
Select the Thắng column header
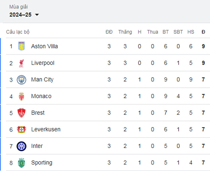125,32
